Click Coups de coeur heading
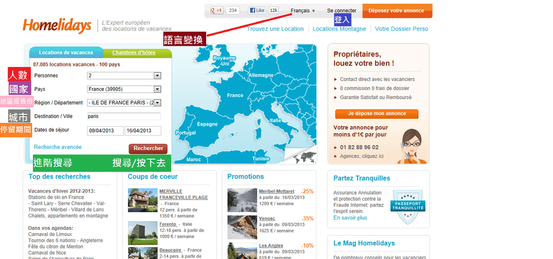Screen dimensions: 553x259 pyautogui.click(x=153, y=176)
